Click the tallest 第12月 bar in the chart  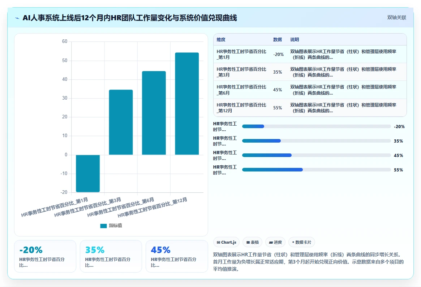pos(187,104)
